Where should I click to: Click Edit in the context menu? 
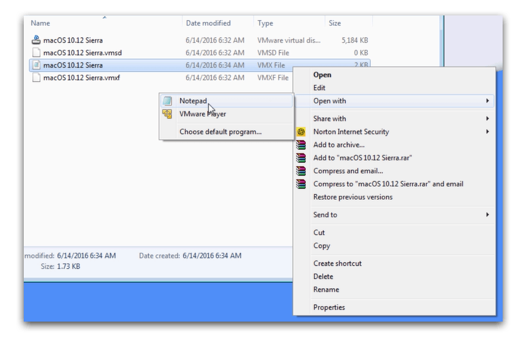coord(394,88)
